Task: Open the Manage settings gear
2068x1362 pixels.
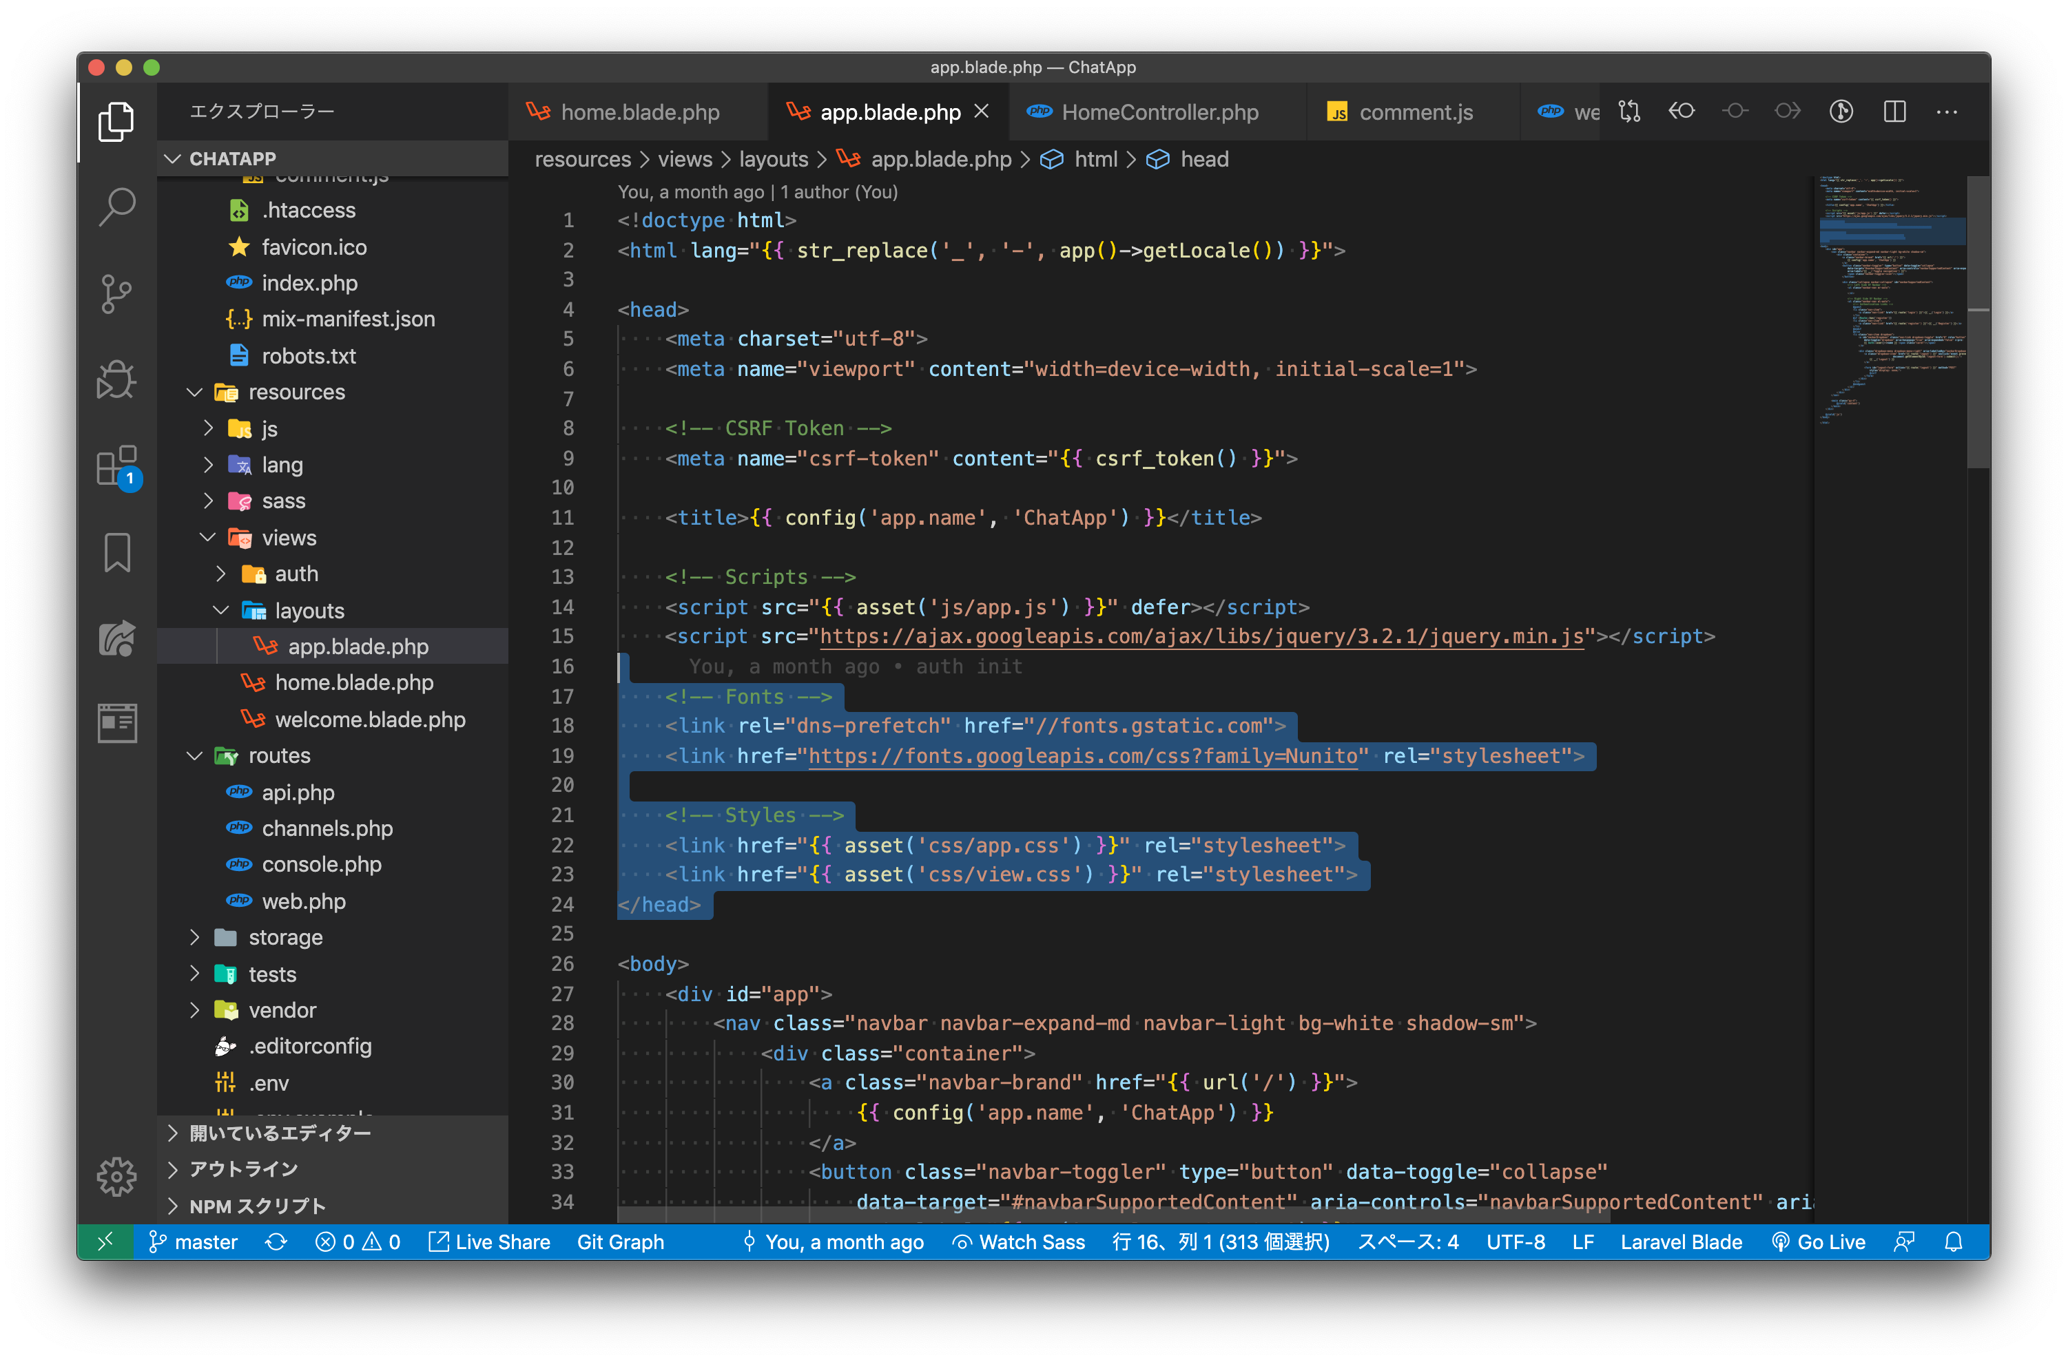Action: coord(116,1177)
